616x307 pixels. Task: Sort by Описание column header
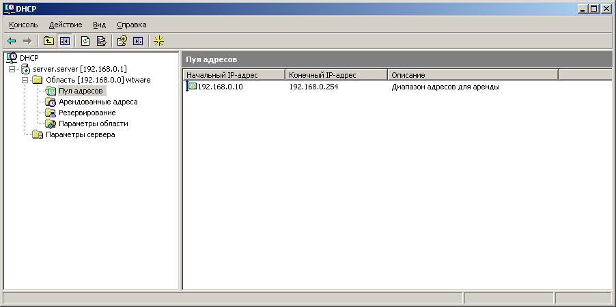click(x=473, y=74)
